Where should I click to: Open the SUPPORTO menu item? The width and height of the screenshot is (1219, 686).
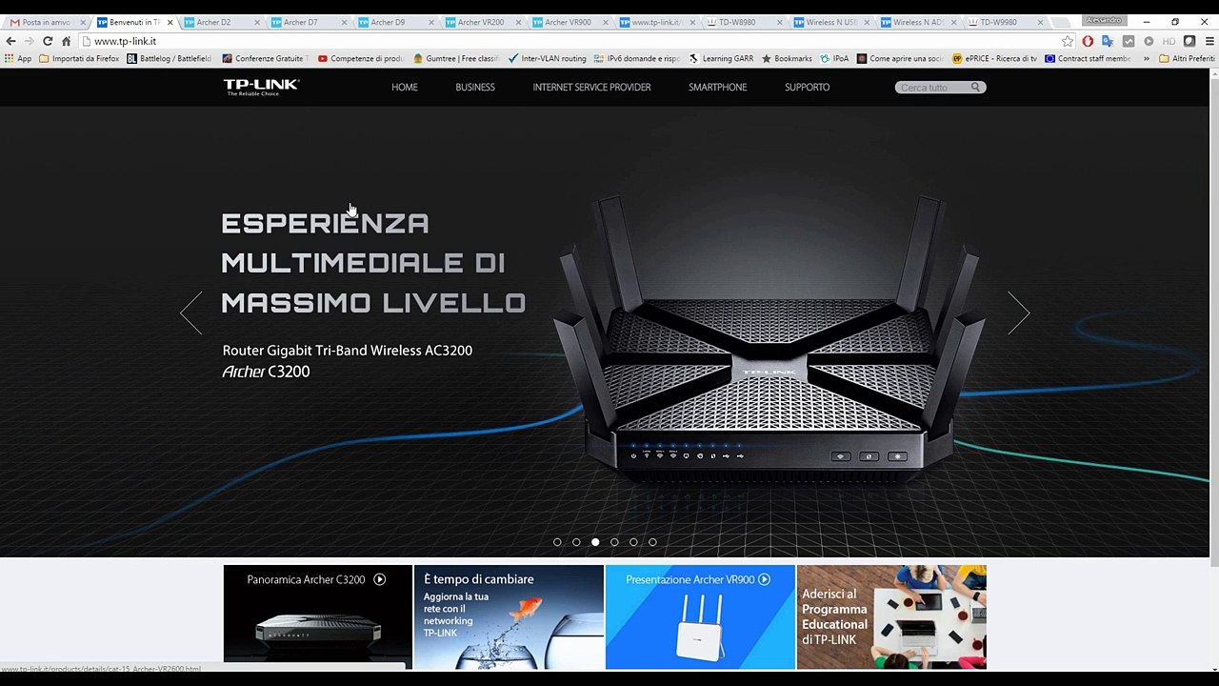pyautogui.click(x=807, y=87)
